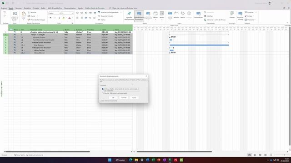Click Cancelar button in planning dialog
This screenshot has height=163, width=291.
124,98
